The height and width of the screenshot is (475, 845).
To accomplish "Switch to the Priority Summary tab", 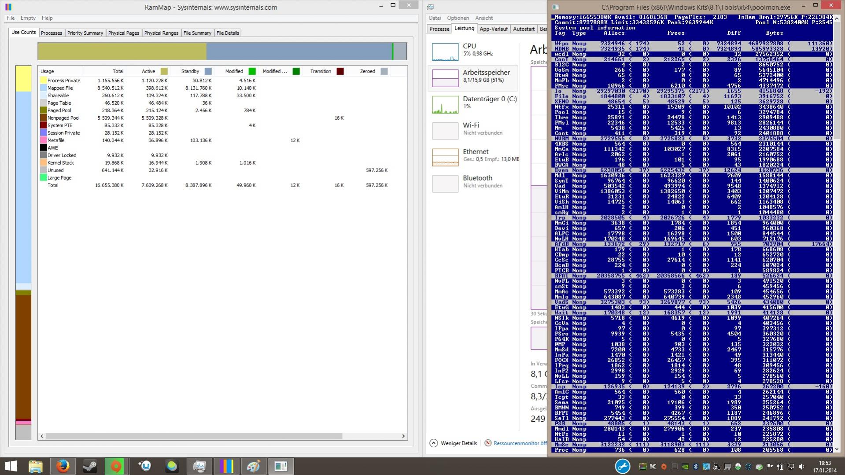I will (x=85, y=33).
